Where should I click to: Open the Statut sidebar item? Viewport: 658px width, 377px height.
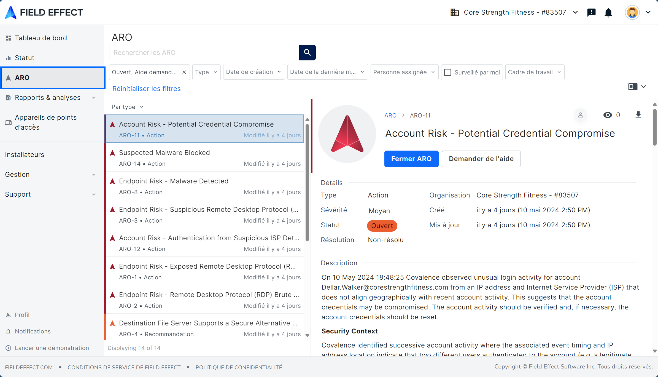(25, 58)
